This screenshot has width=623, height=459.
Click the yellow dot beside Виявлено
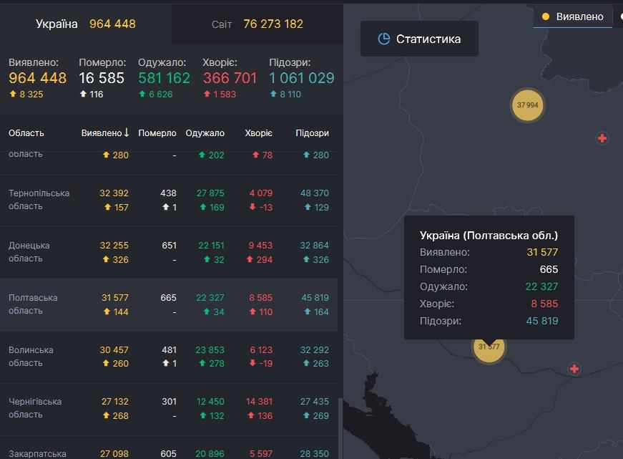[546, 16]
